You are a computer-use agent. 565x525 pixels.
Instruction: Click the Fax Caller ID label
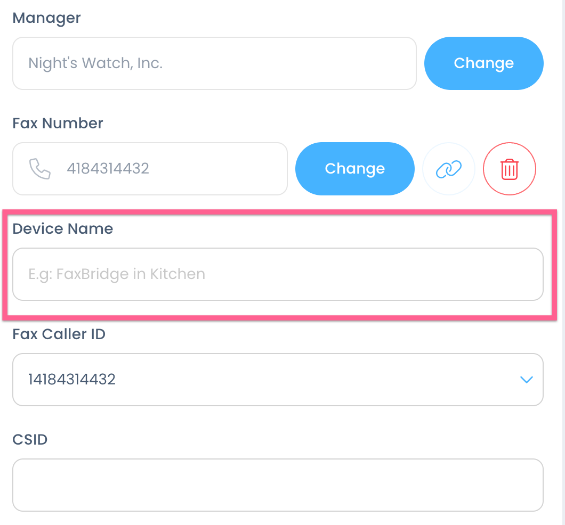click(59, 334)
